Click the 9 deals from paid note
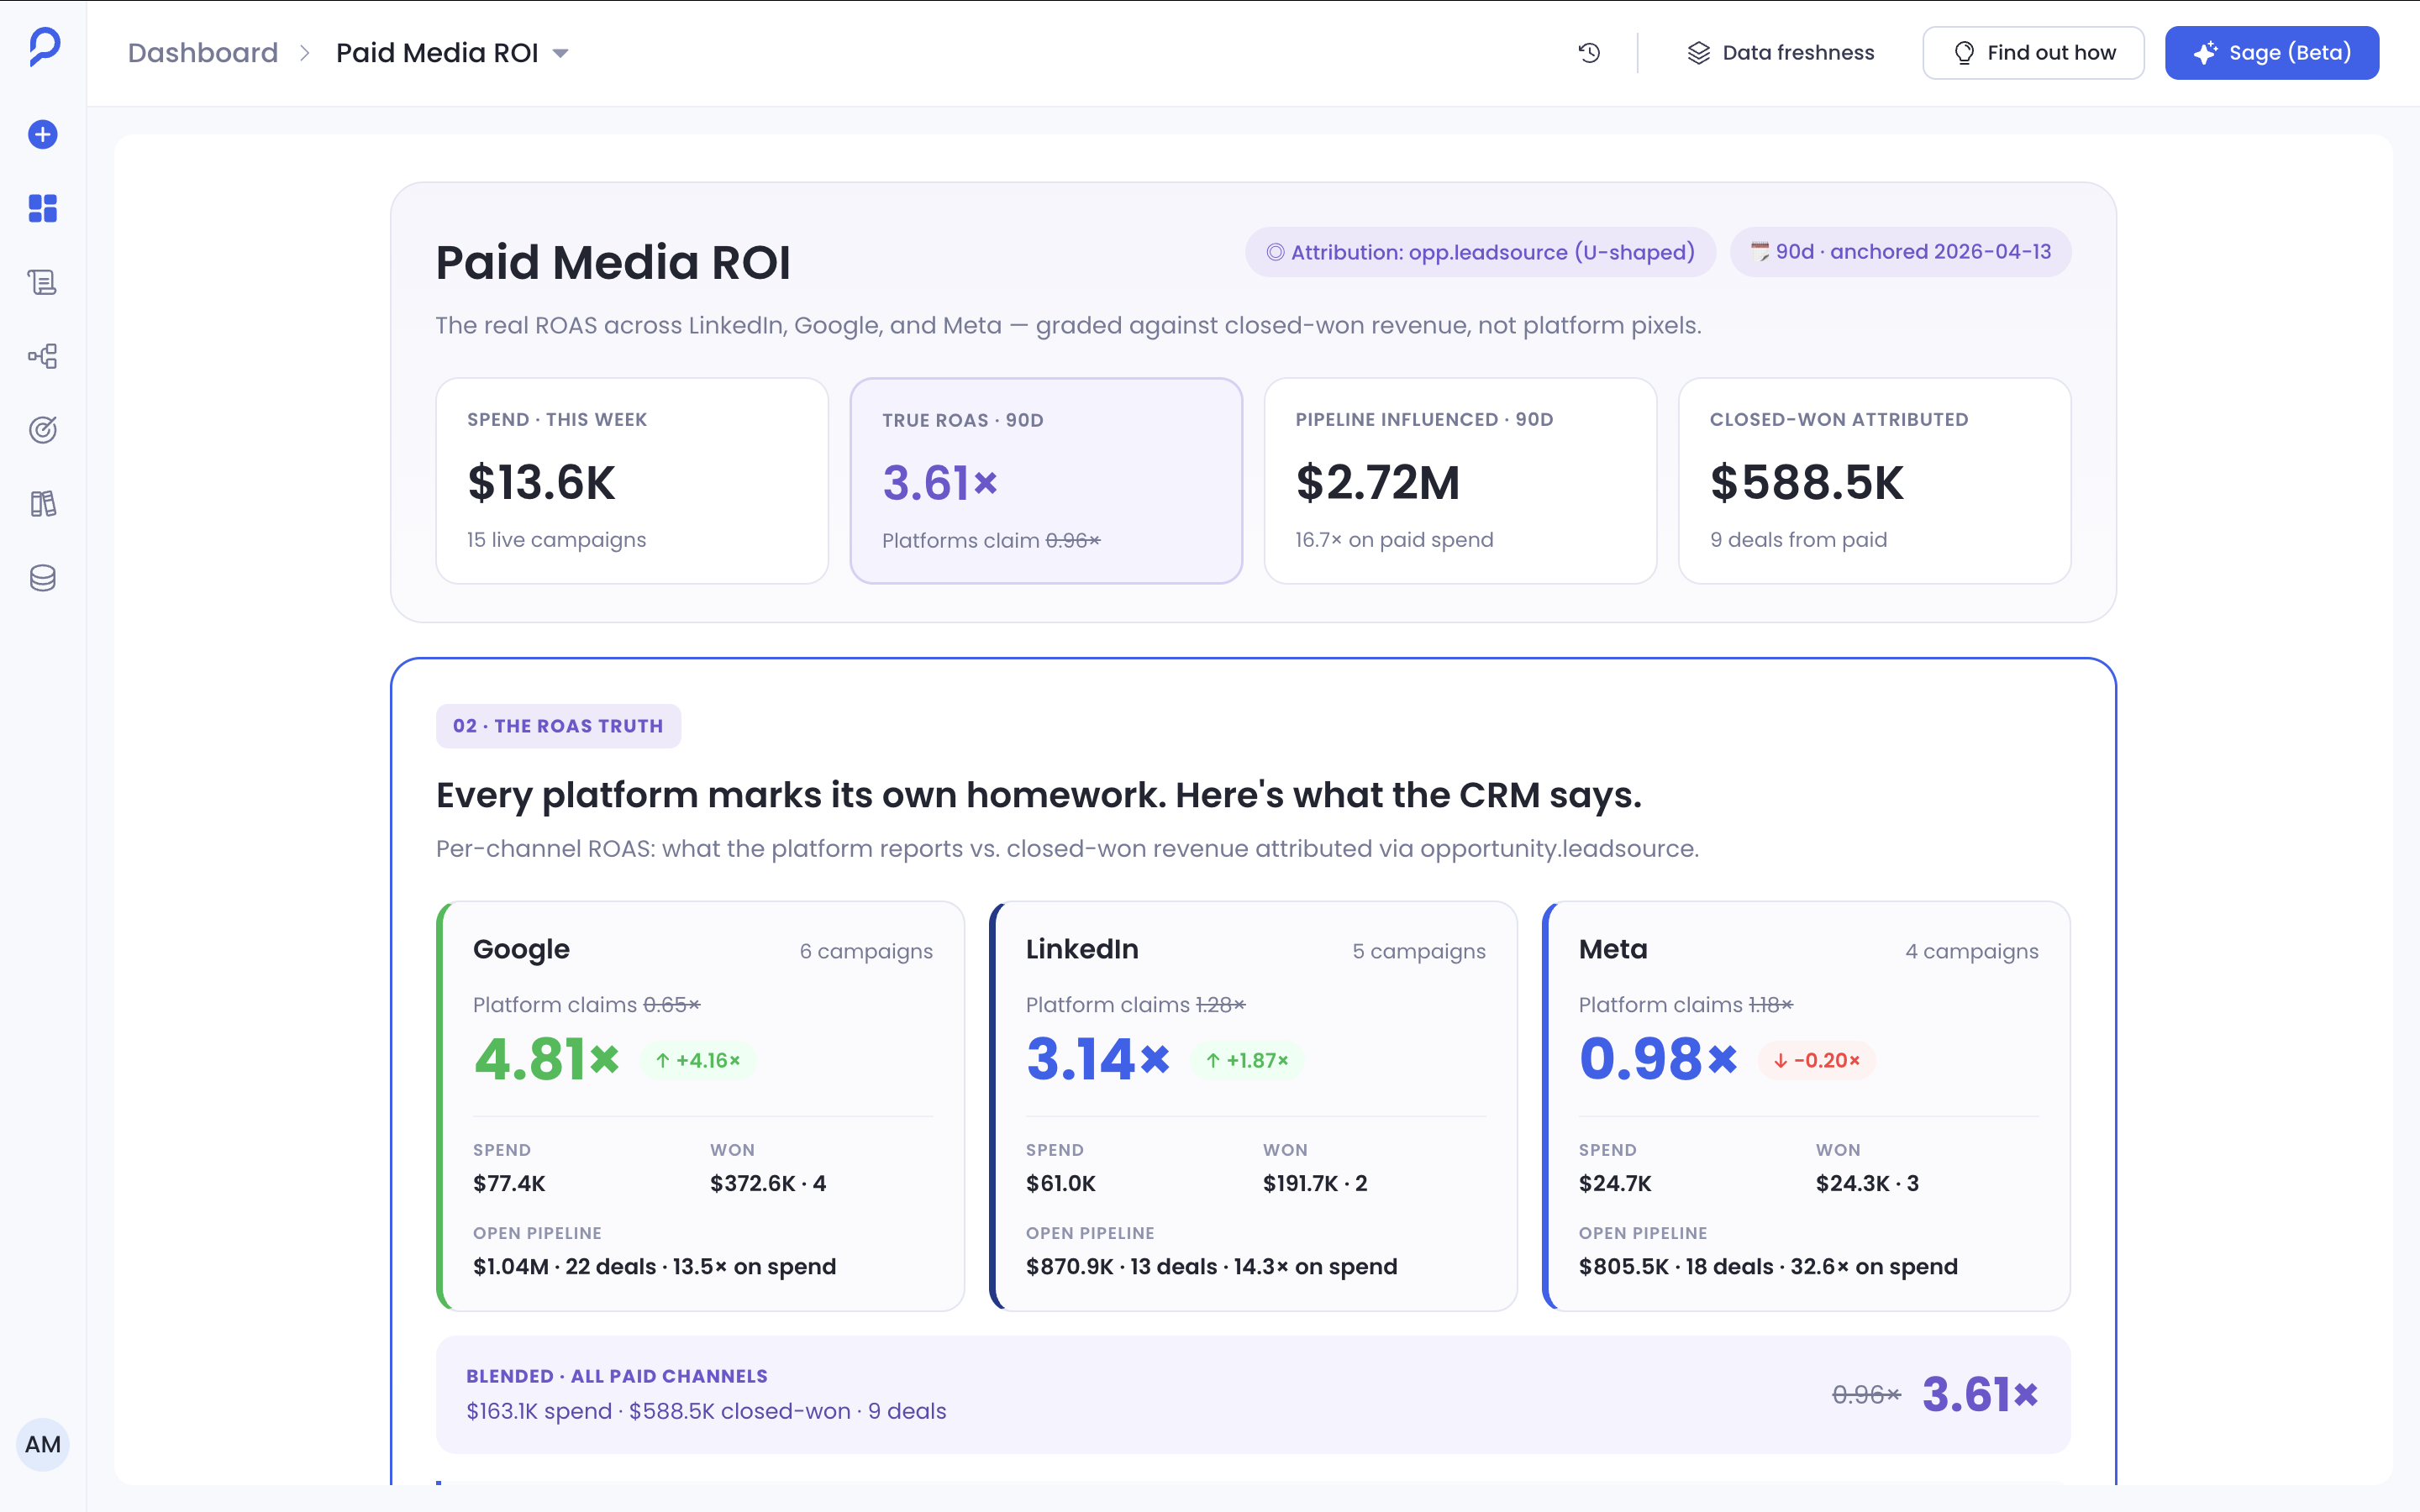This screenshot has width=2420, height=1512. 1798,540
